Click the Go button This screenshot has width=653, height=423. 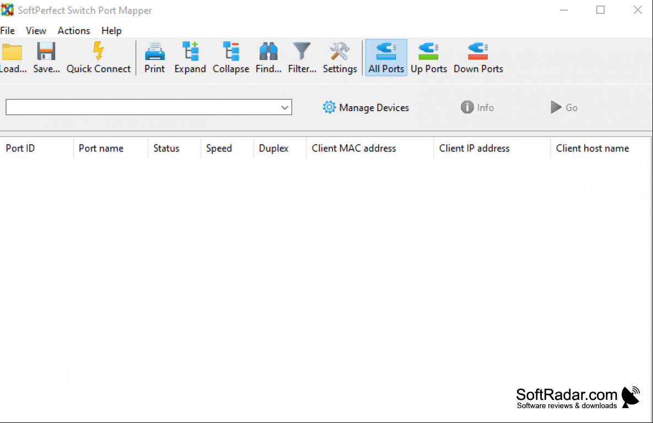(x=564, y=107)
